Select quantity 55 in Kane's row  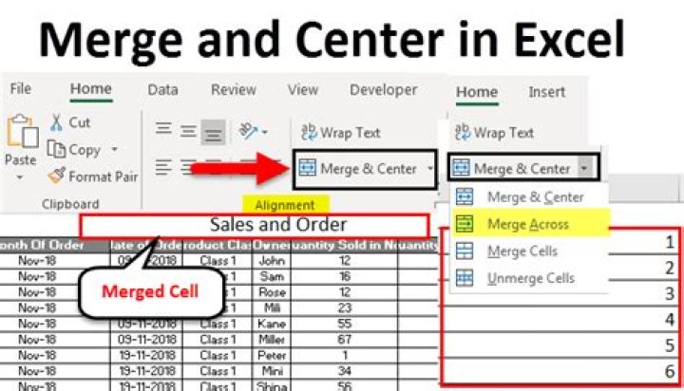click(344, 324)
